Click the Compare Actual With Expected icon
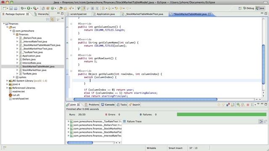 point(265,122)
